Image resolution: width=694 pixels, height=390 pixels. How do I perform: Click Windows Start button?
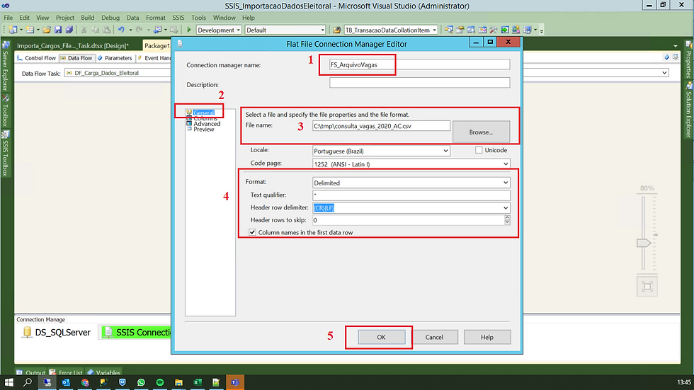(x=8, y=382)
